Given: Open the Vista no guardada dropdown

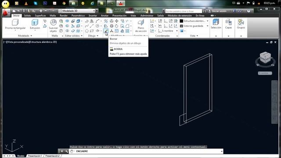Looking at the screenshot, I should (194, 26).
